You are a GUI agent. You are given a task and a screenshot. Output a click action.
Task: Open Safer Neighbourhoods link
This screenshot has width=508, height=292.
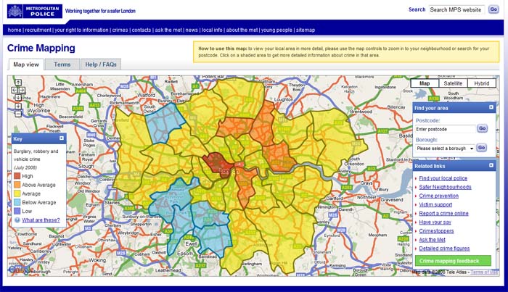pyautogui.click(x=445, y=187)
